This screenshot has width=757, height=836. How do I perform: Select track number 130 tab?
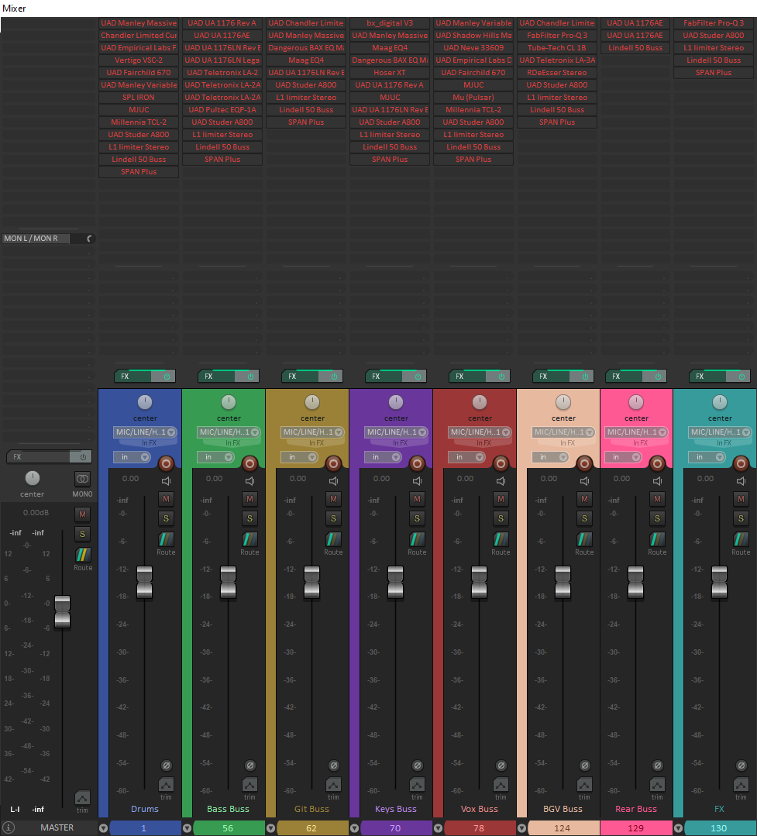click(718, 828)
